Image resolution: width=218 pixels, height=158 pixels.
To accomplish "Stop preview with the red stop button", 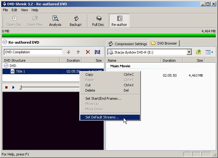I will coord(6,87).
